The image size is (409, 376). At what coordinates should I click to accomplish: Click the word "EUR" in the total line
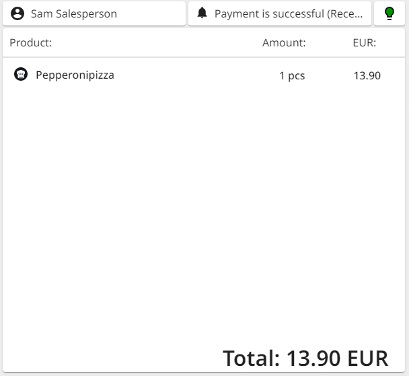pos(367,358)
